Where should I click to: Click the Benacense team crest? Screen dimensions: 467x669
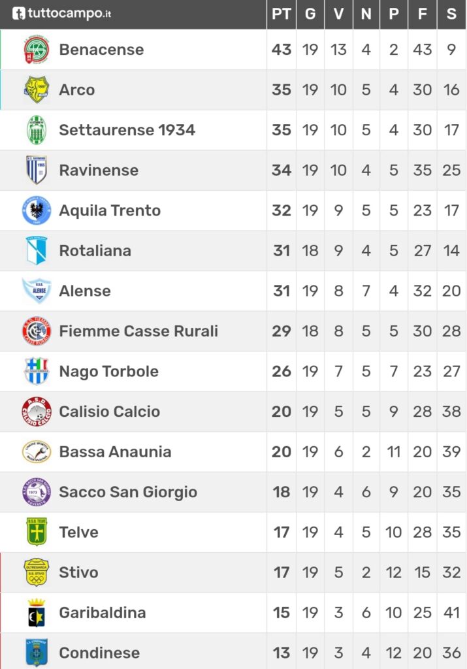tap(37, 50)
